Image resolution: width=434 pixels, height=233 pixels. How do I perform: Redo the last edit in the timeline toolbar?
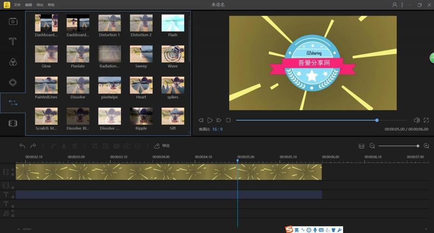[x=33, y=146]
